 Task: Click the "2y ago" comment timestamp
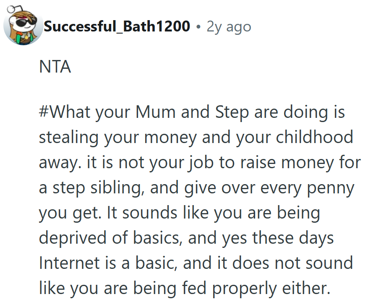229,27
